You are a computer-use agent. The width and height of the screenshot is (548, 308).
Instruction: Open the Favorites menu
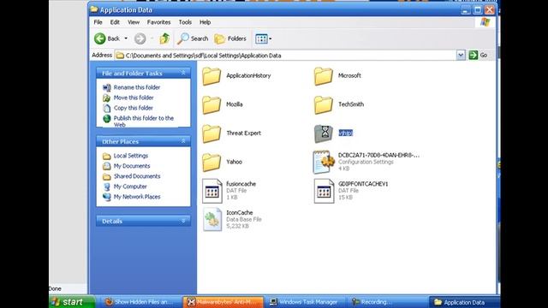(158, 22)
